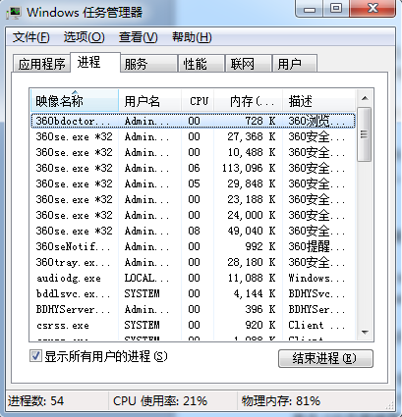This screenshot has width=402, height=417.
Task: Sort by 映像名称 column header
Action: (75, 101)
